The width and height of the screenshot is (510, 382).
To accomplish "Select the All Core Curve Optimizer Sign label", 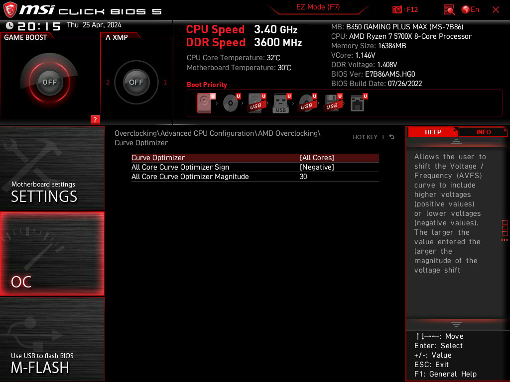I will [x=180, y=167].
